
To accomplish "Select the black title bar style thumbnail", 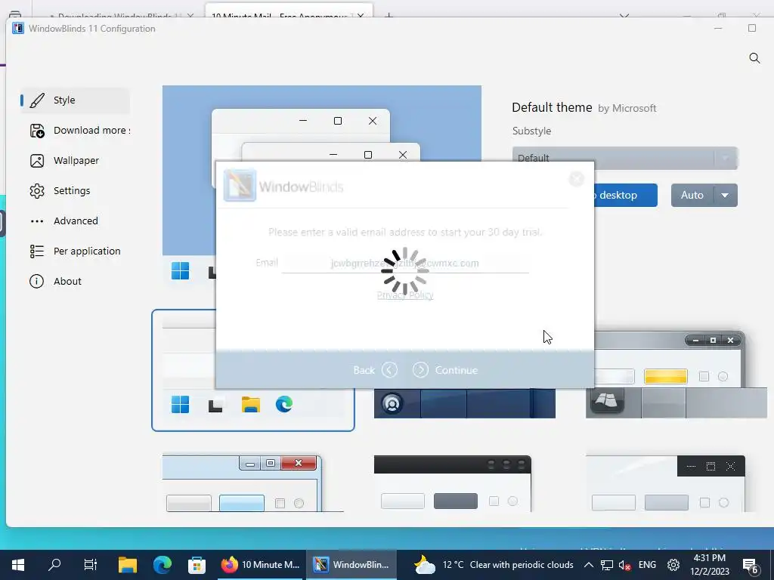I will tap(453, 483).
